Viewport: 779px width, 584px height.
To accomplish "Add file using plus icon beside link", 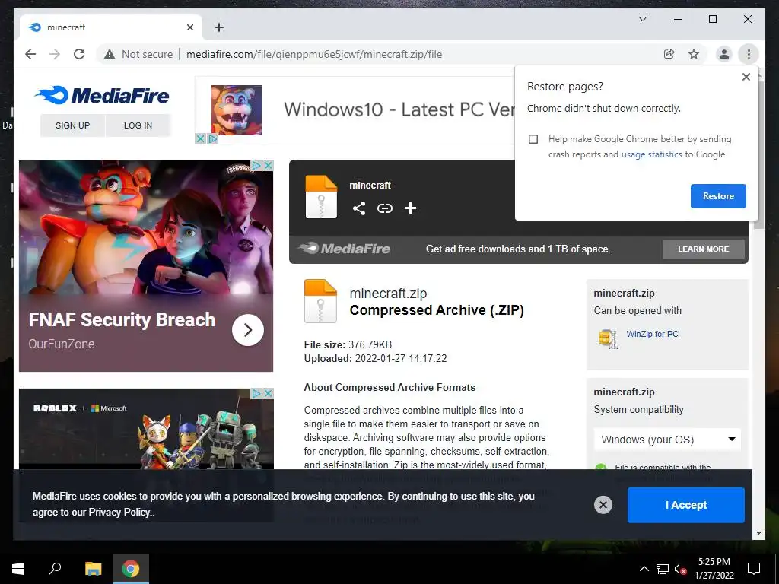I will pos(410,208).
